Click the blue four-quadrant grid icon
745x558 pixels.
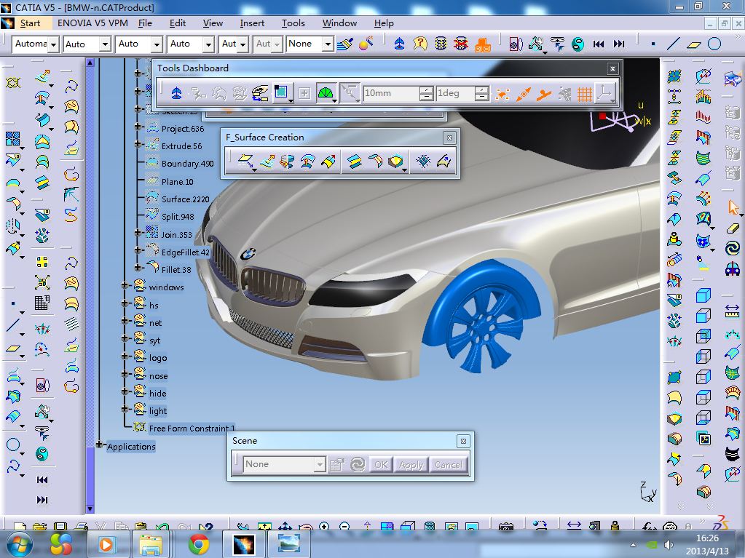[13, 138]
